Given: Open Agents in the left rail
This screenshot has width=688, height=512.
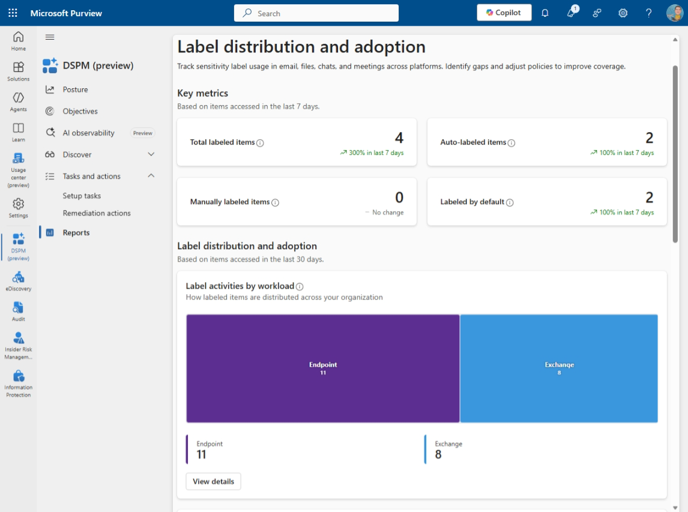Looking at the screenshot, I should click(x=19, y=101).
